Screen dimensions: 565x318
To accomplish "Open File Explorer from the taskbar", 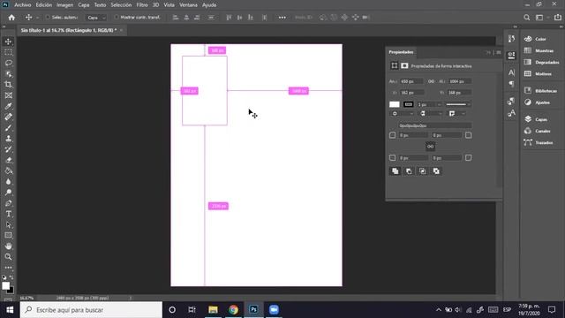I will pos(213,310).
